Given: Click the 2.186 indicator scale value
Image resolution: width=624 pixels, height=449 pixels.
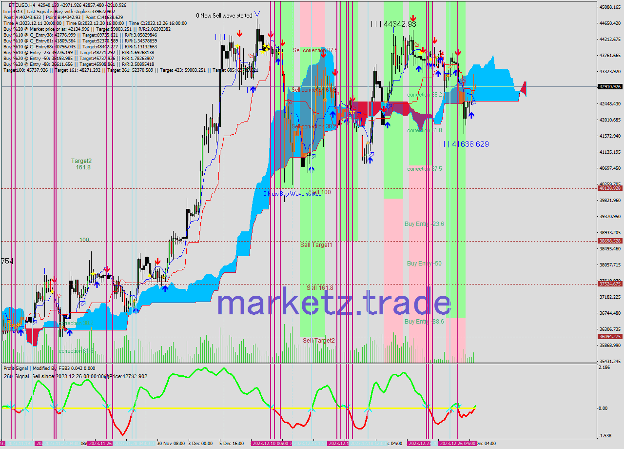Looking at the screenshot, I should (x=604, y=367).
